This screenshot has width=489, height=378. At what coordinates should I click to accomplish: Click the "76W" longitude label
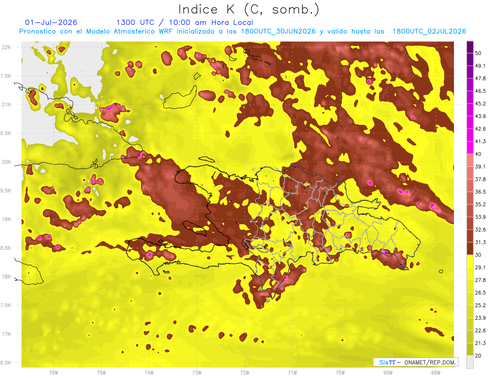53,372
